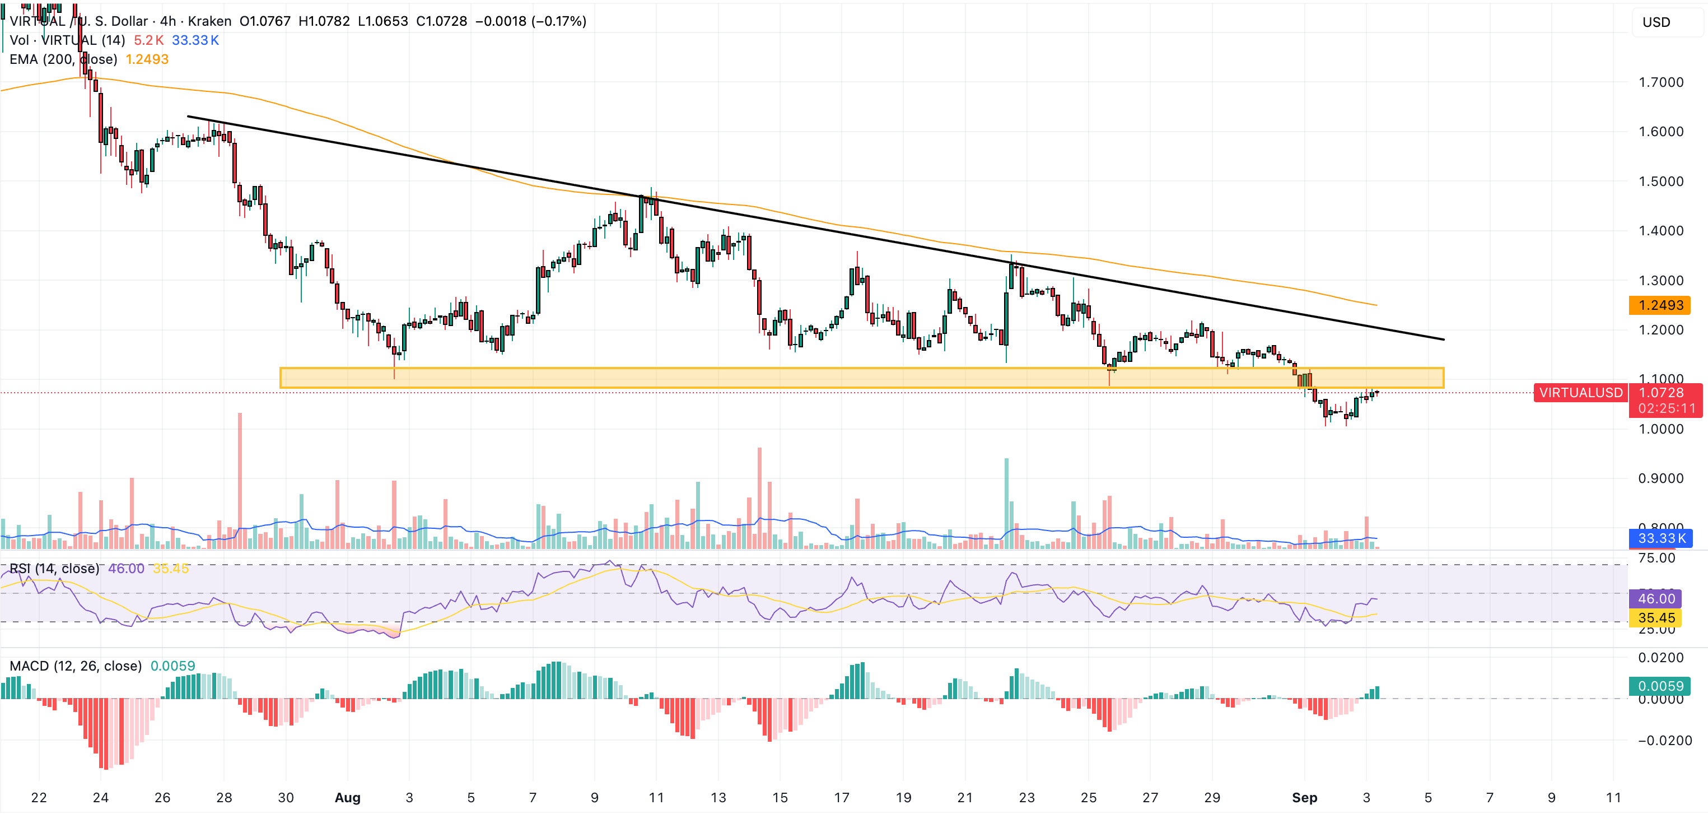Click the yellow 35.45 RSI average tag
Image resolution: width=1708 pixels, height=814 pixels.
(x=1656, y=618)
